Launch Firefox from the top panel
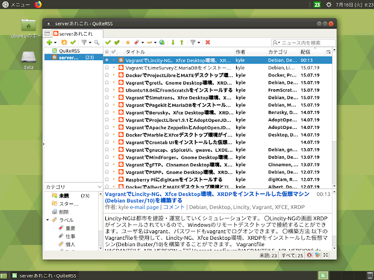The height and width of the screenshot is (280, 374). [x=38, y=4]
